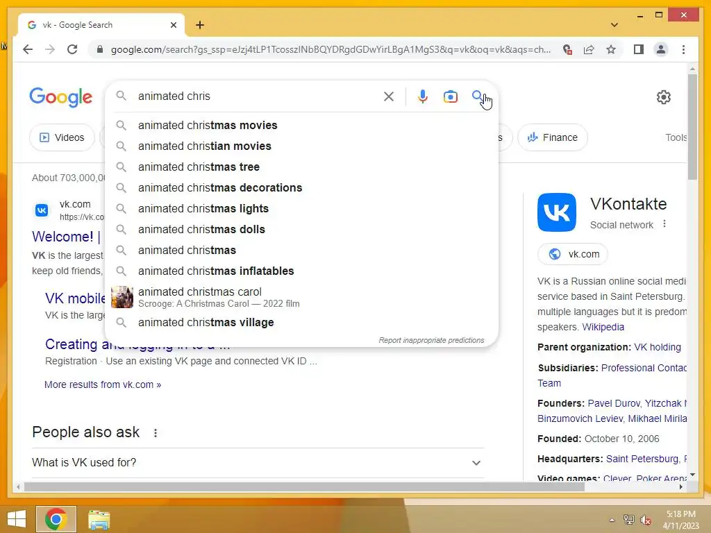Click the network tray icon
This screenshot has width=711, height=533.
click(628, 520)
